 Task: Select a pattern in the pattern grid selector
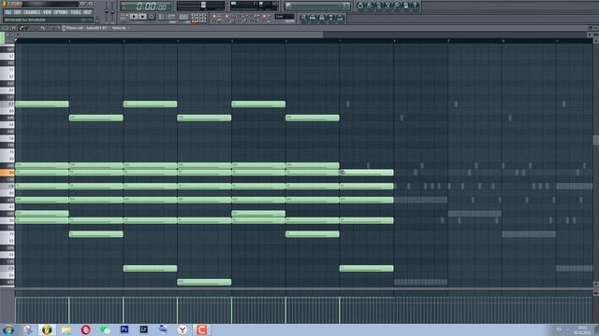(x=198, y=18)
